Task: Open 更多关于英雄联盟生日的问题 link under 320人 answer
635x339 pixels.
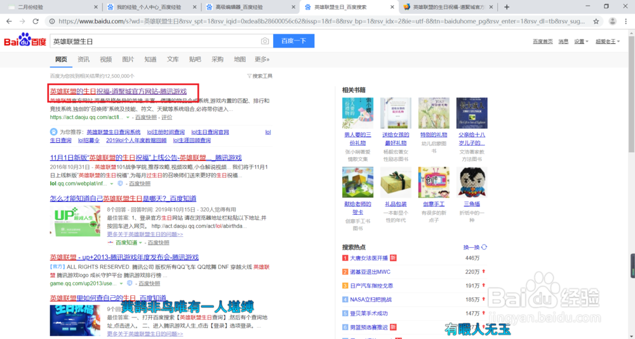Action: coord(145,234)
